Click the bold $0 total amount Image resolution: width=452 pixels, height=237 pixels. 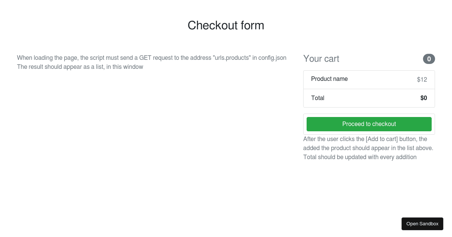(x=423, y=98)
